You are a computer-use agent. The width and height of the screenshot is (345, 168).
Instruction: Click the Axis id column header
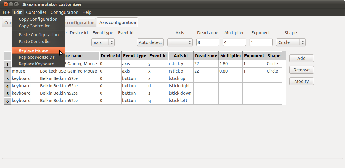pos(181,56)
